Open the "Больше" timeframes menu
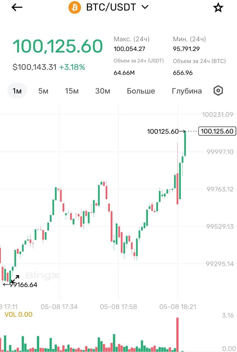Image resolution: width=237 pixels, height=352 pixels. 141,91
